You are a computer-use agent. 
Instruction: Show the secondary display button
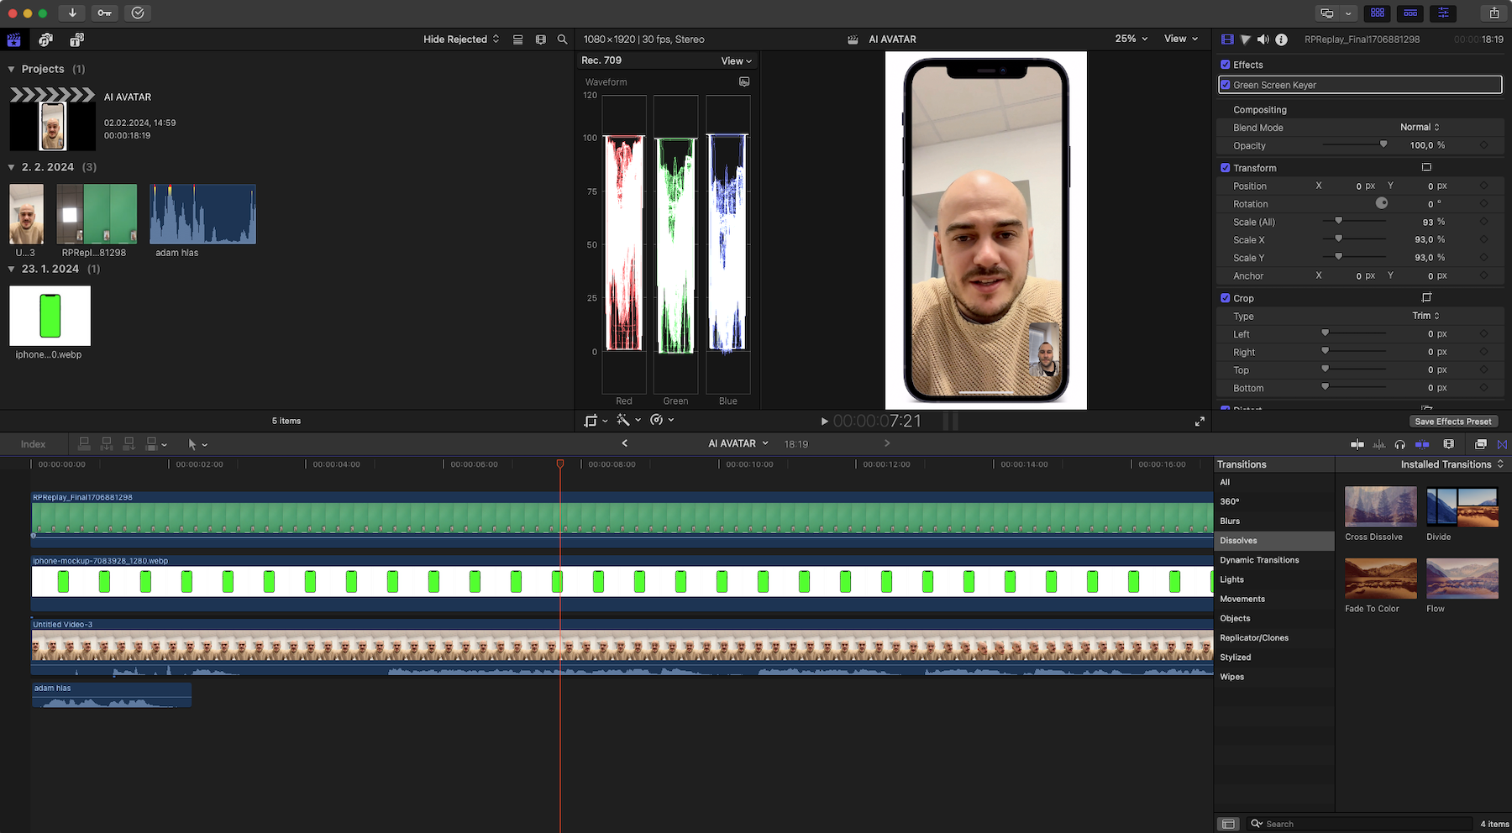pyautogui.click(x=1327, y=13)
